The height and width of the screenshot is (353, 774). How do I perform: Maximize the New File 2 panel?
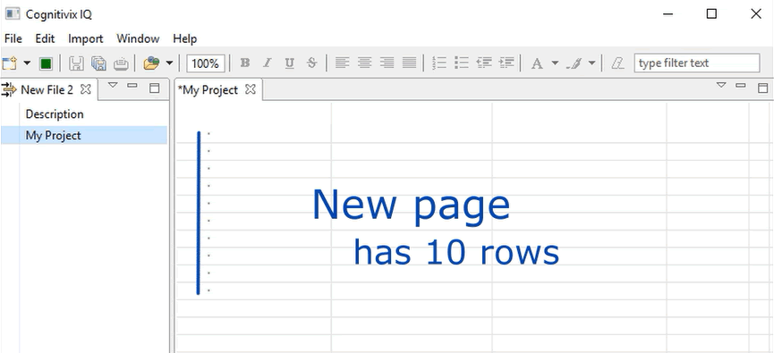(x=155, y=88)
